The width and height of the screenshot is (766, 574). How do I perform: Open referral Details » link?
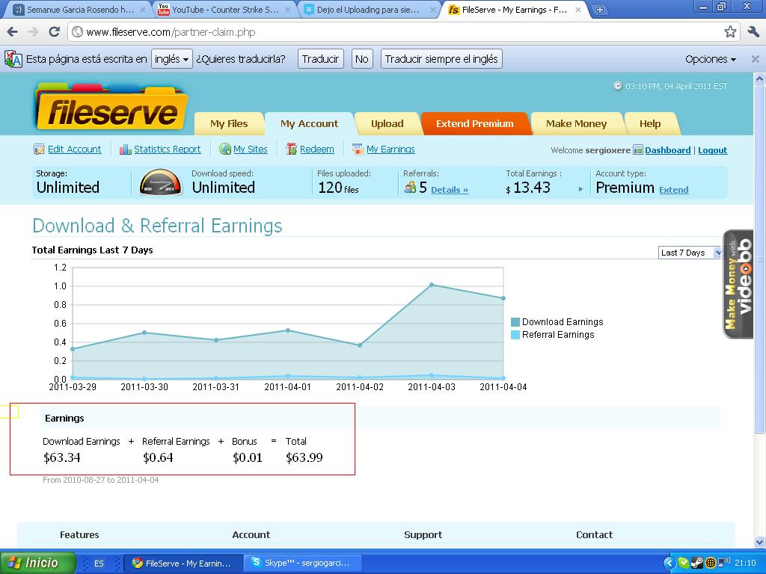click(x=450, y=190)
